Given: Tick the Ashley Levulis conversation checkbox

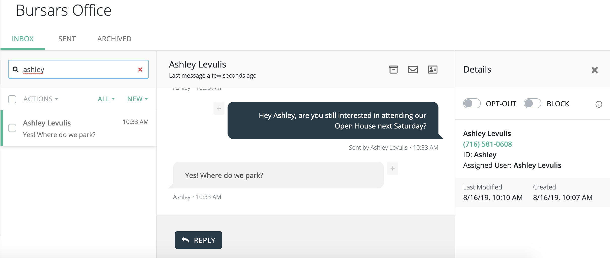Looking at the screenshot, I should [x=12, y=128].
